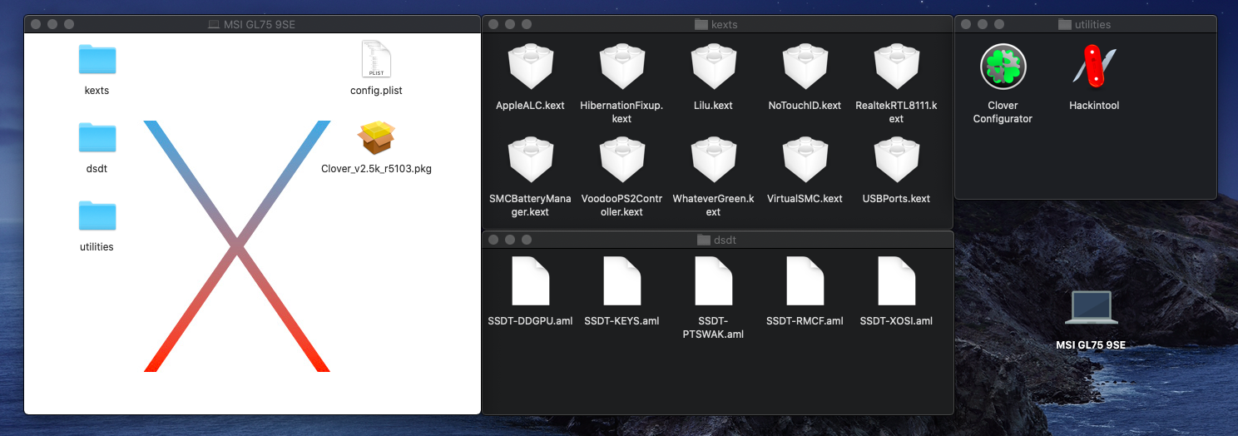Select the SSDT-RMCF.aml file icon
This screenshot has width=1238, height=436.
[x=805, y=281]
